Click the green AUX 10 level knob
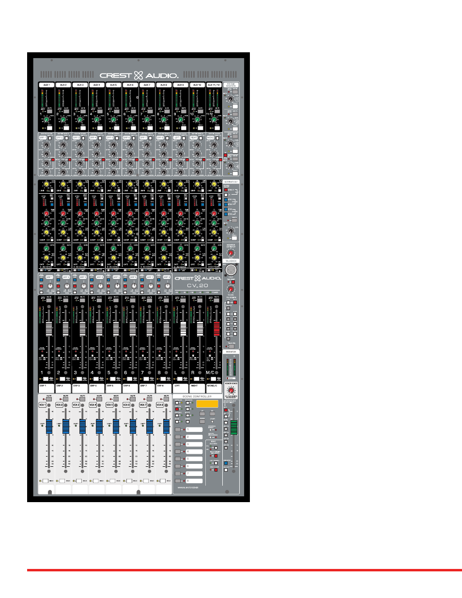This screenshot has height=598, width=462. [x=197, y=120]
